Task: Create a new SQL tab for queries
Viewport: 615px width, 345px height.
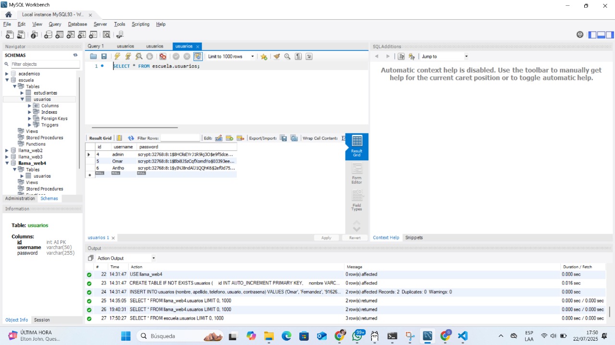Action: pos(10,35)
